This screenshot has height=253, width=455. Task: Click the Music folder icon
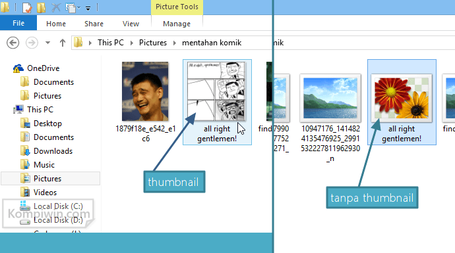(x=25, y=165)
